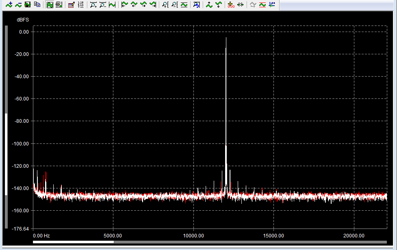This screenshot has width=397, height=250.
Task: Click the 10000.00 frequency axis label
Action: click(x=193, y=235)
